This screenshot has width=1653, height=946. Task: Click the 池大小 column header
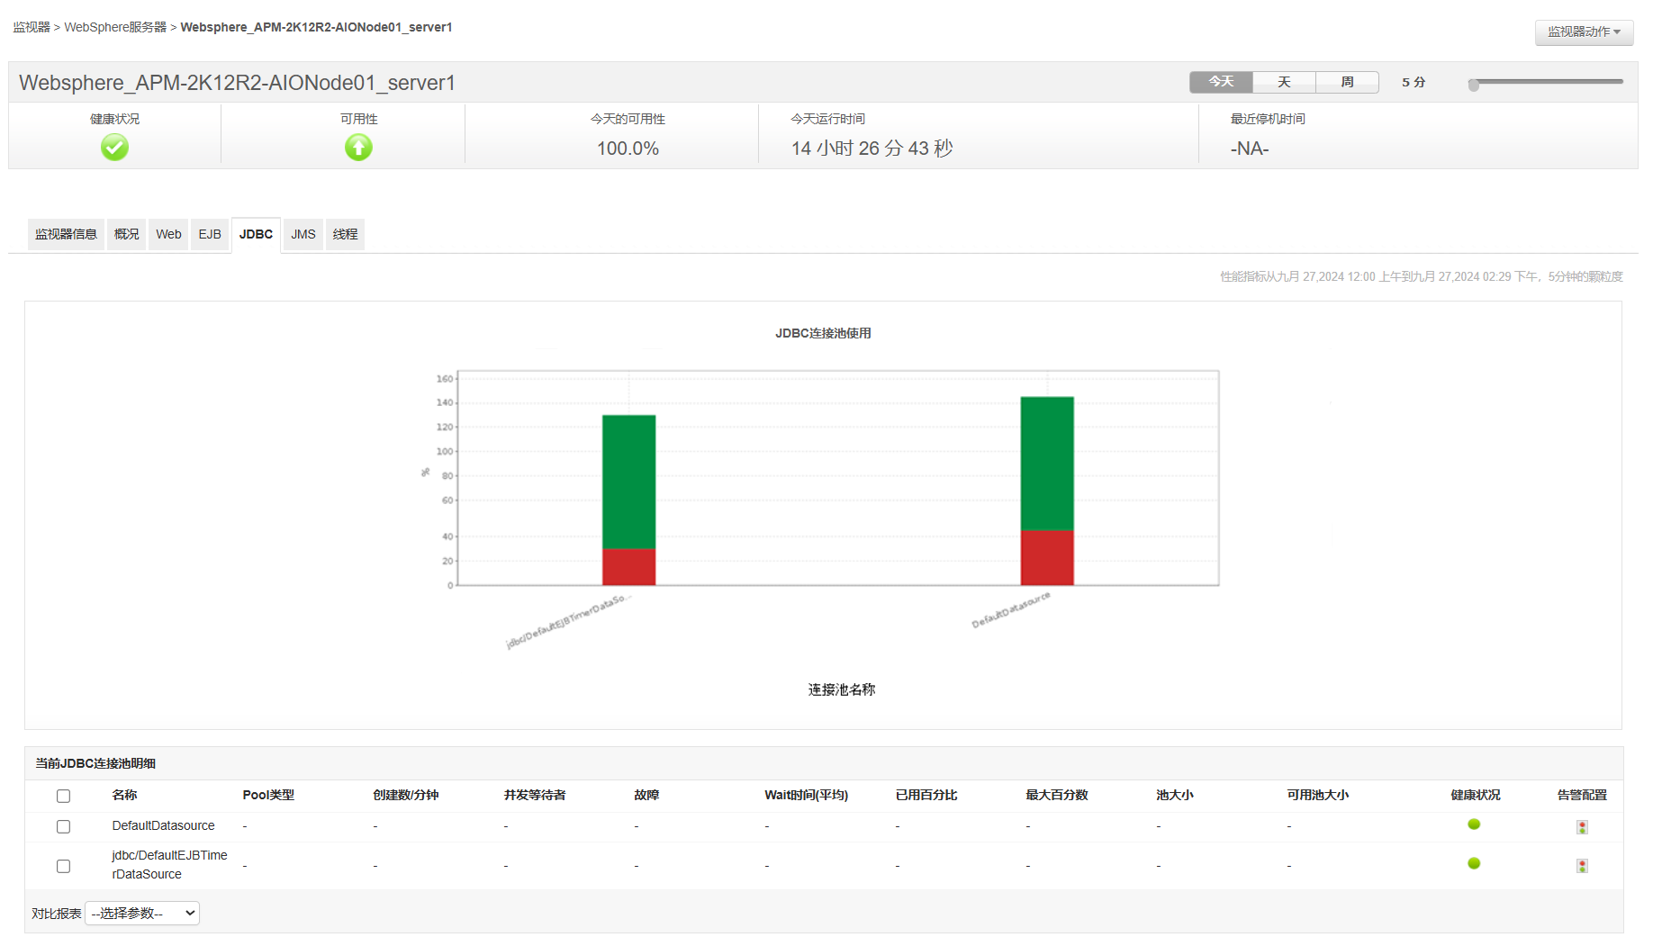(1175, 795)
